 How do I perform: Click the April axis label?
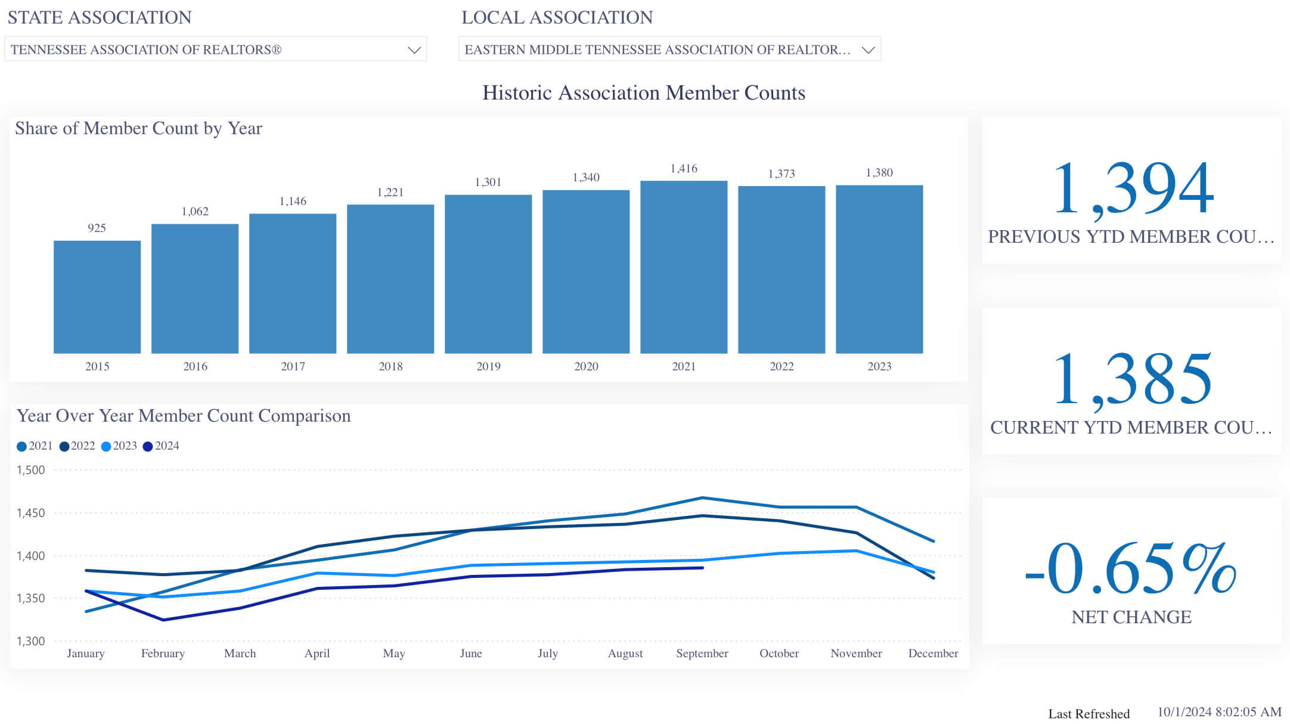(x=317, y=654)
